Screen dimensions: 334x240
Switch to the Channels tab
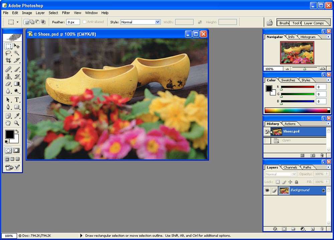click(290, 167)
